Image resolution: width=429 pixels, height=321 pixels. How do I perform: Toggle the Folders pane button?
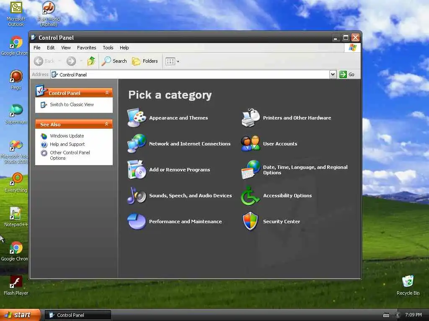point(145,61)
